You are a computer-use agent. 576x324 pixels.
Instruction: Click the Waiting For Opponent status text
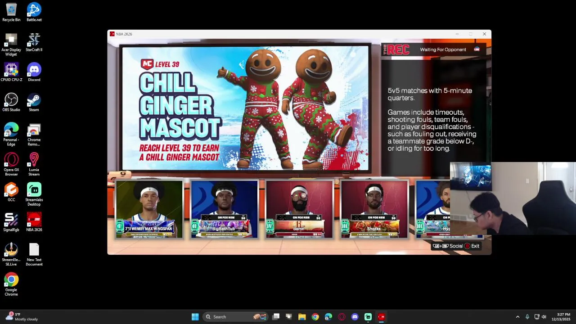[x=443, y=49]
